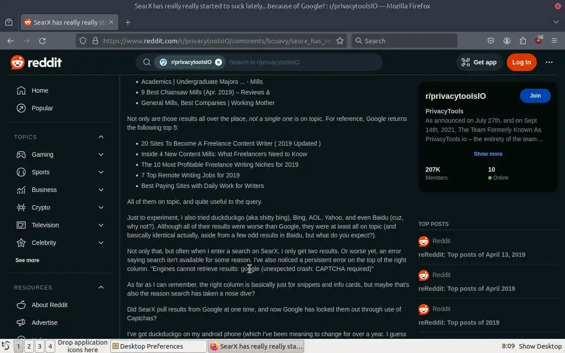565x353 pixels.
Task: Click the Reddit logo in the header
Action: coord(36,62)
